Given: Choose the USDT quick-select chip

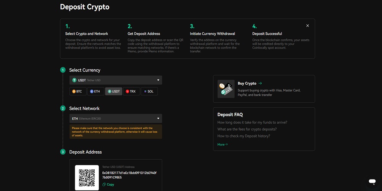Looking at the screenshot, I should 113,91.
